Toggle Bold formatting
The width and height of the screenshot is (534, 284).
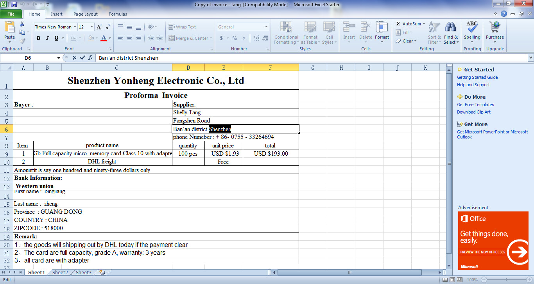pos(38,38)
